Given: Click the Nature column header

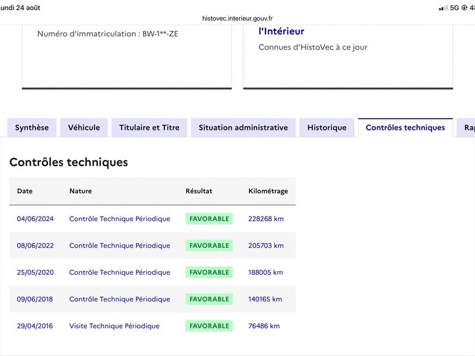Looking at the screenshot, I should click(x=81, y=191).
